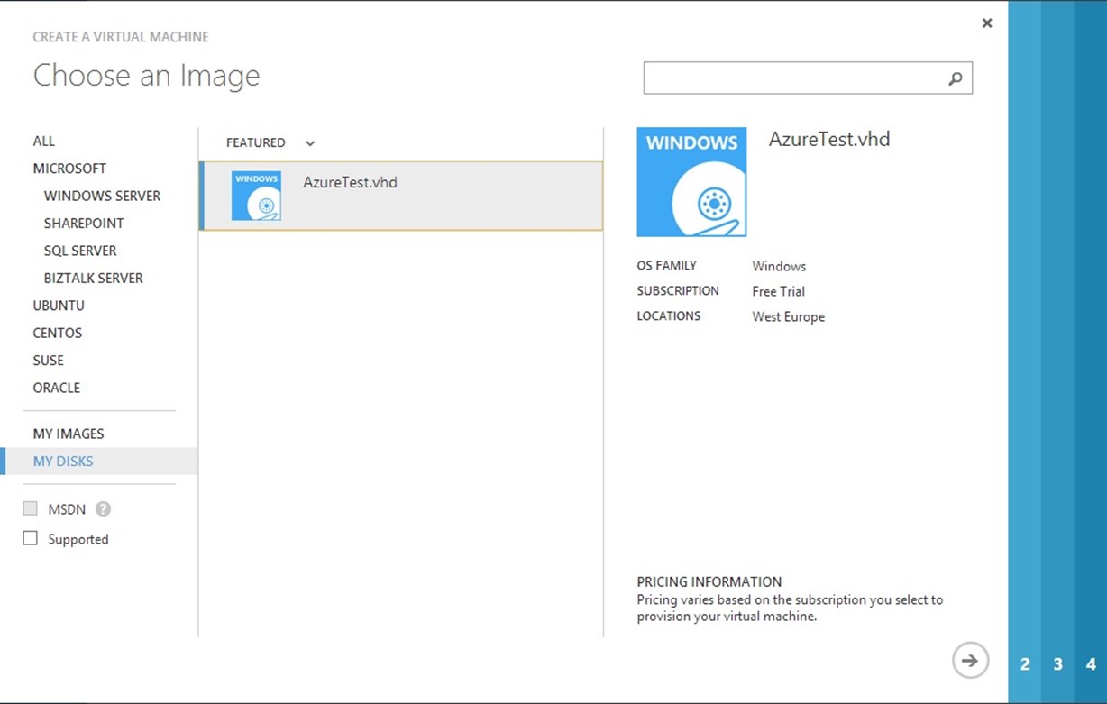1107x704 pixels.
Task: Select the SUSE category
Action: point(49,361)
